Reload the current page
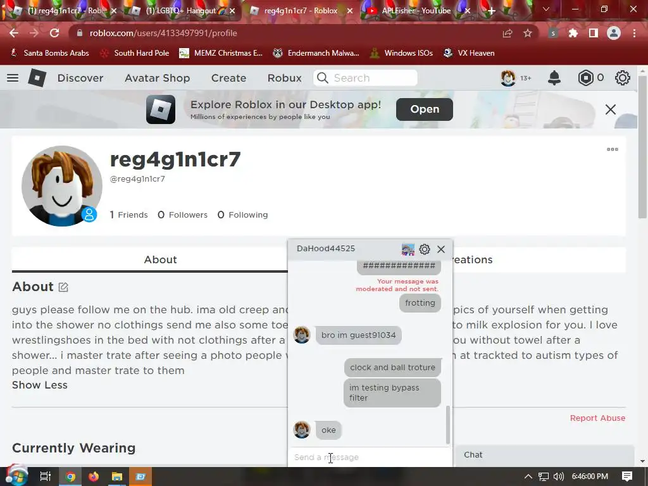The height and width of the screenshot is (486, 648). coord(54,33)
